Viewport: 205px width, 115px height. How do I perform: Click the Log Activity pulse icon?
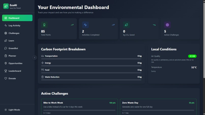pos(6,25)
